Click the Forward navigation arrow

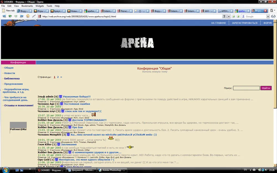(16, 16)
